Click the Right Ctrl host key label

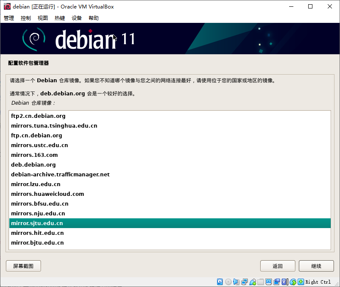coord(318,282)
